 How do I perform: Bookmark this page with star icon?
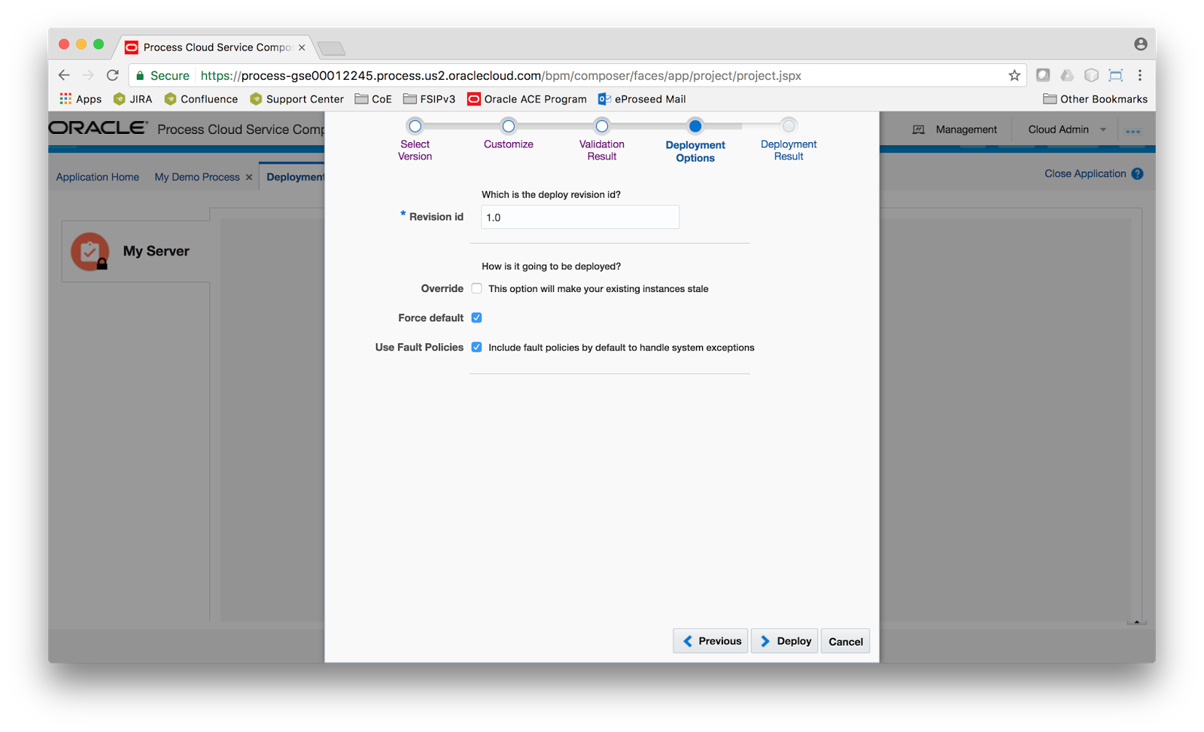tap(1014, 75)
